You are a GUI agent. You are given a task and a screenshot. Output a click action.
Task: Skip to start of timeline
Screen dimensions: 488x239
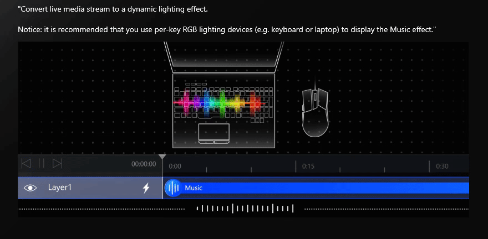coord(26,163)
